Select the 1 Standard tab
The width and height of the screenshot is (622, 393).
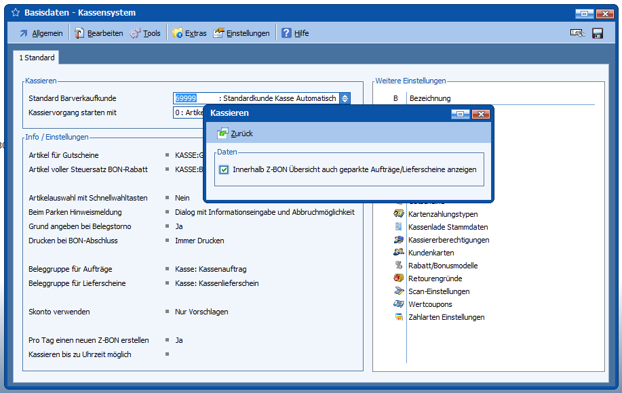(37, 58)
